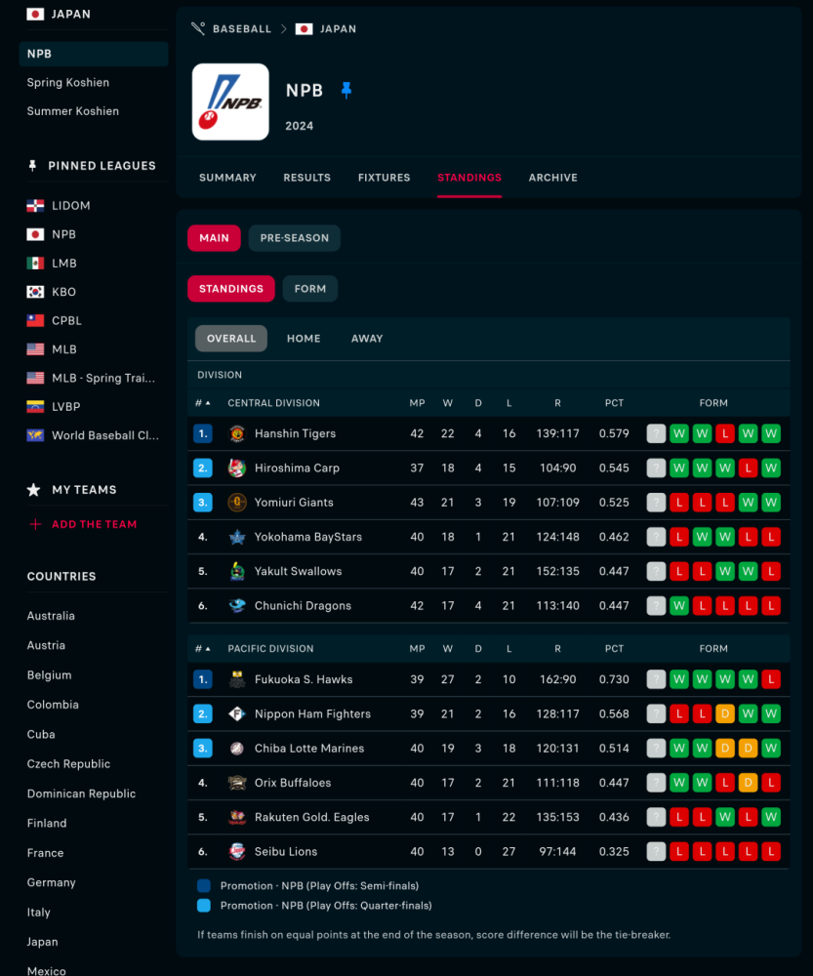Click the plus icon for Add the Team
Screen dimensions: 813x976
(35, 524)
